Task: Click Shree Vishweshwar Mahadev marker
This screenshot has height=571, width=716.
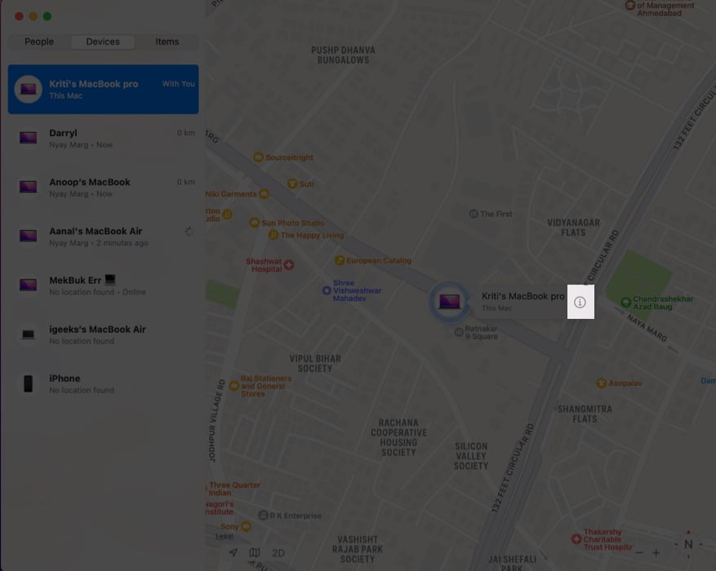Action: [x=327, y=290]
